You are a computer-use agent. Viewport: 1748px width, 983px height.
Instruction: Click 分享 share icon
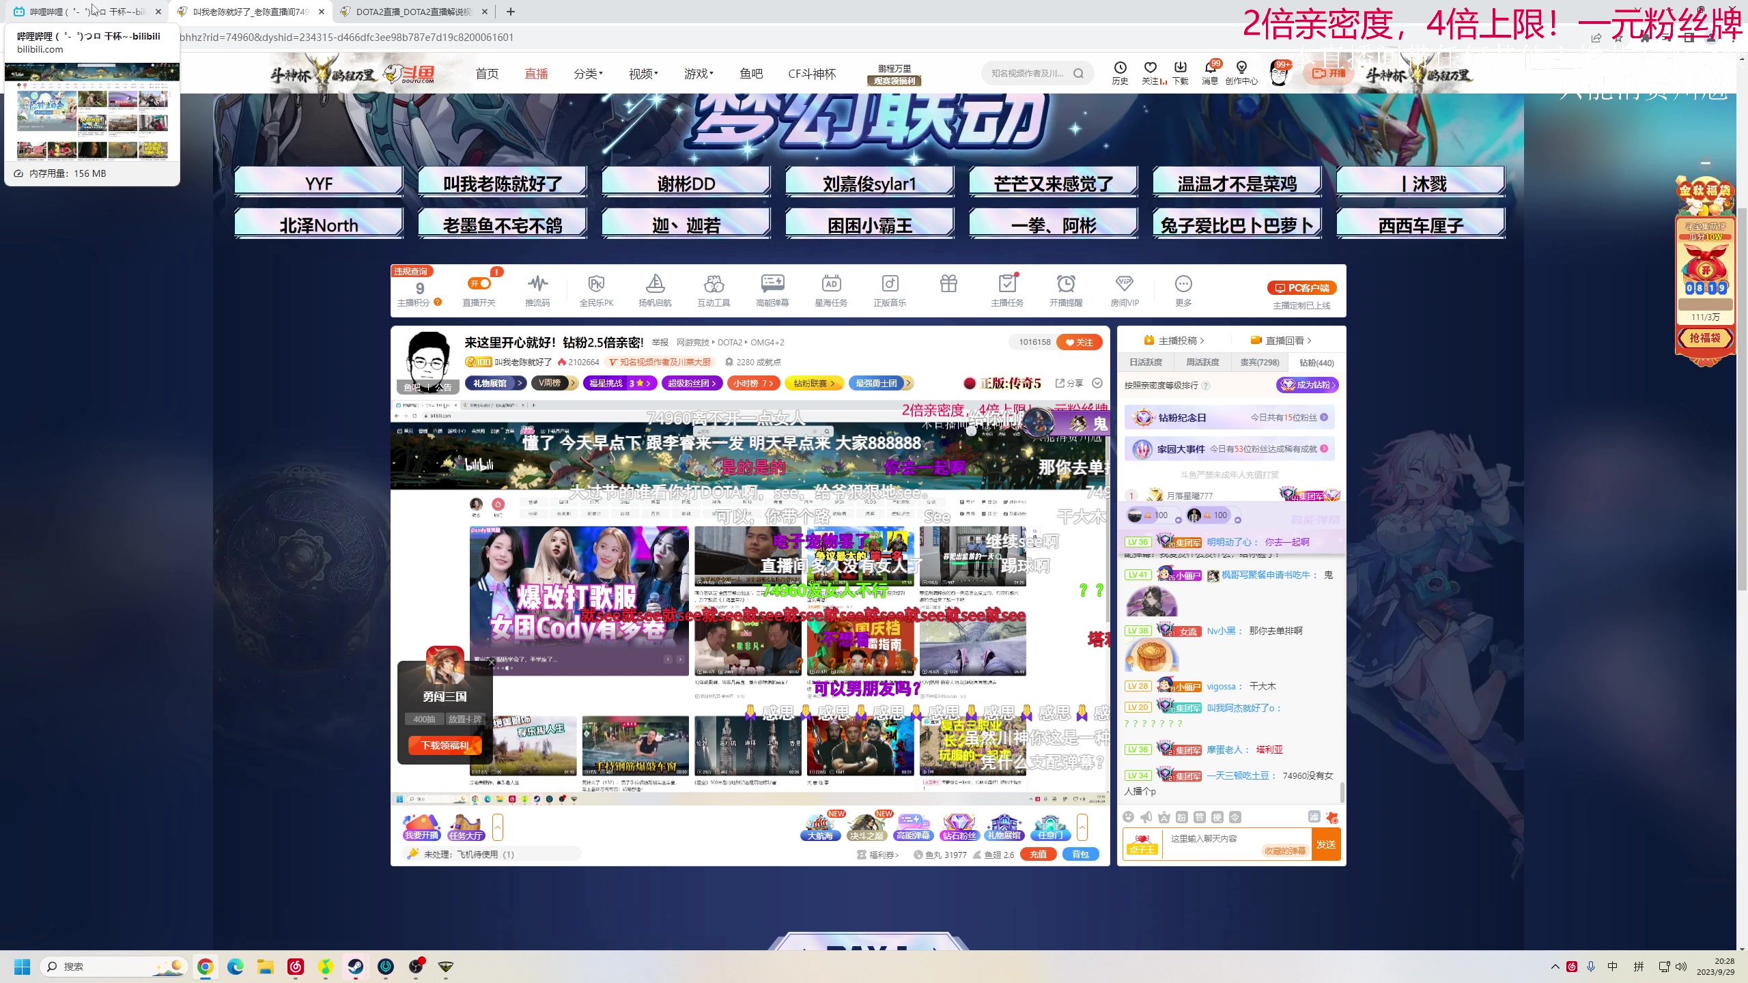point(1069,384)
